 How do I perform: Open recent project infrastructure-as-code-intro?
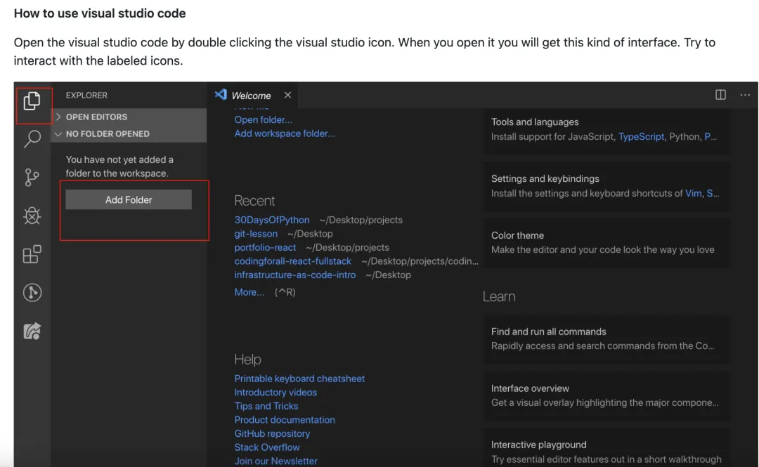pyautogui.click(x=294, y=275)
